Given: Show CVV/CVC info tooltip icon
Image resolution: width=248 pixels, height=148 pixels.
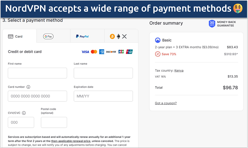Looking at the screenshot, I should coord(24,113).
